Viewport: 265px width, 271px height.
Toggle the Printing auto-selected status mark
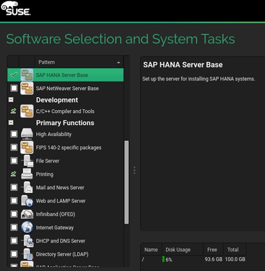pyautogui.click(x=14, y=174)
